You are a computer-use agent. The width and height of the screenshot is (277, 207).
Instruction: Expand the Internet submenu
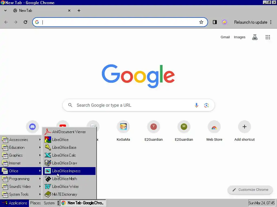[x=21, y=163]
